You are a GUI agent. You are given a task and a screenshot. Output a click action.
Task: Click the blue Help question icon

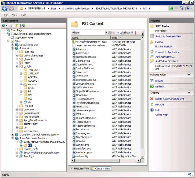[x=152, y=110]
